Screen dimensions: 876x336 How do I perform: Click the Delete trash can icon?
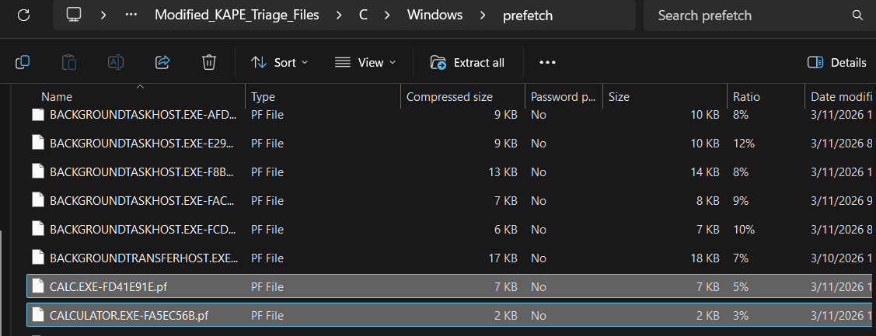pos(208,63)
